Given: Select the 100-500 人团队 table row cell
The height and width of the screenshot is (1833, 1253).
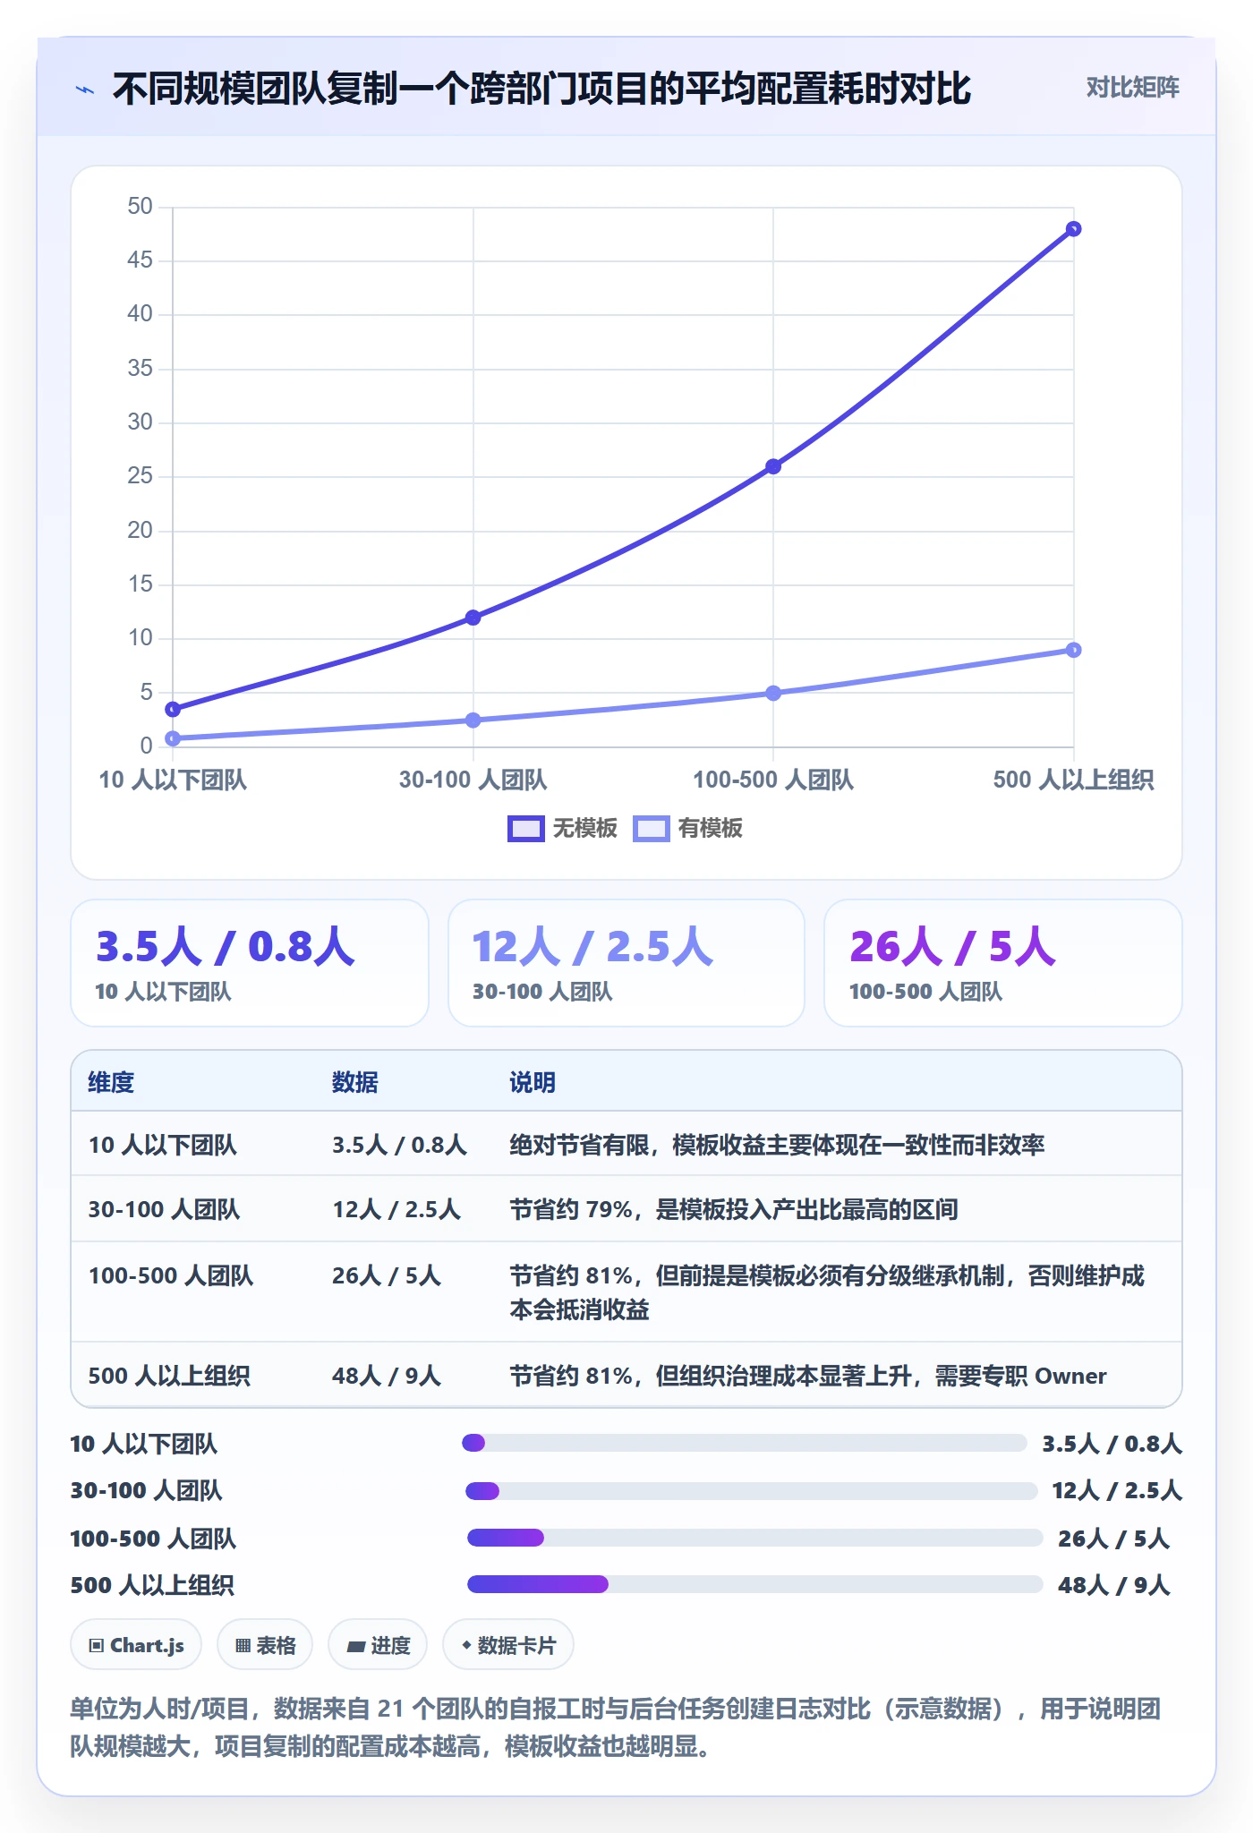Looking at the screenshot, I should (170, 1275).
